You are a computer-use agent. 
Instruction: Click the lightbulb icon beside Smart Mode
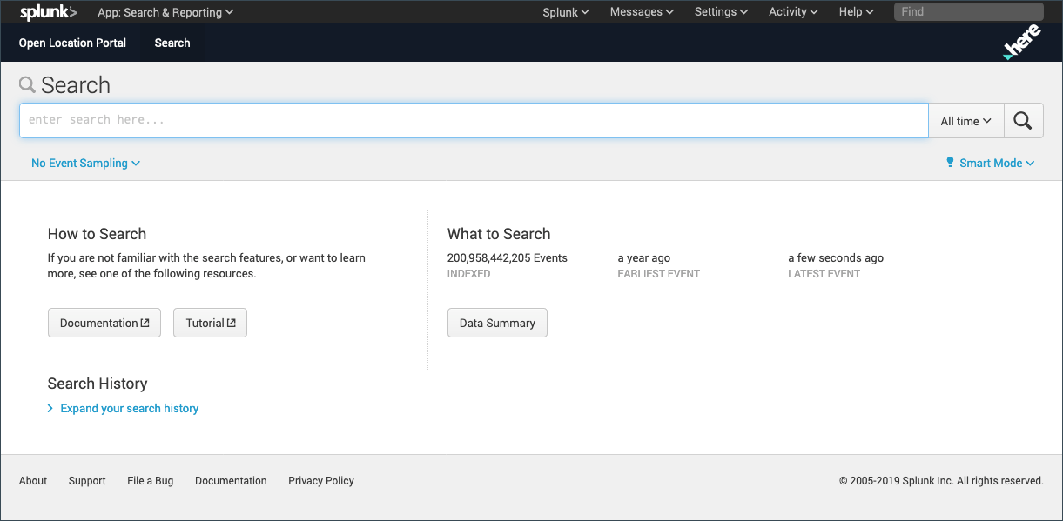coord(949,163)
